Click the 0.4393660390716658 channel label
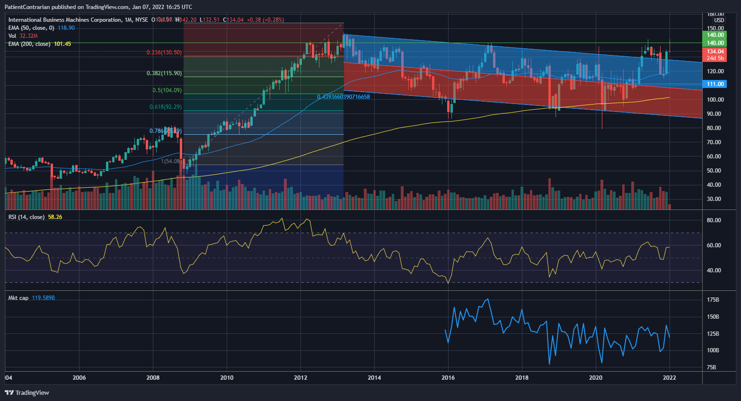The image size is (741, 401). coord(344,97)
